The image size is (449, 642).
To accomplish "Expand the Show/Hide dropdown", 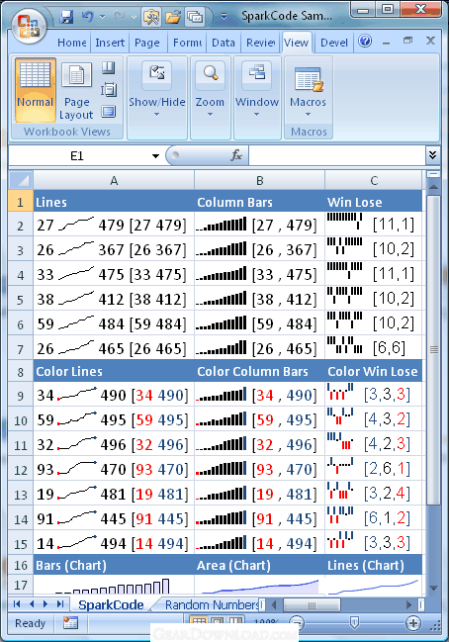I will click(x=157, y=90).
